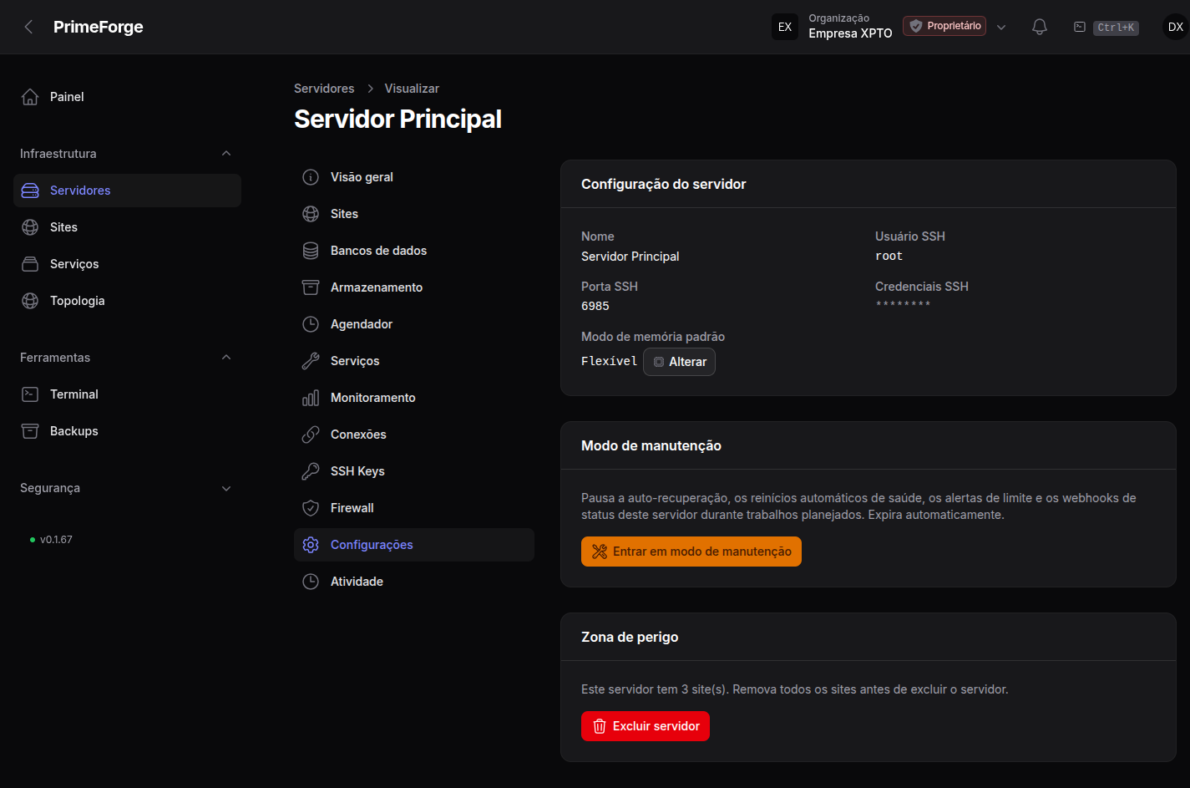Click the Servidores breadcrumb link
Screen dimensions: 1190x788
click(324, 89)
